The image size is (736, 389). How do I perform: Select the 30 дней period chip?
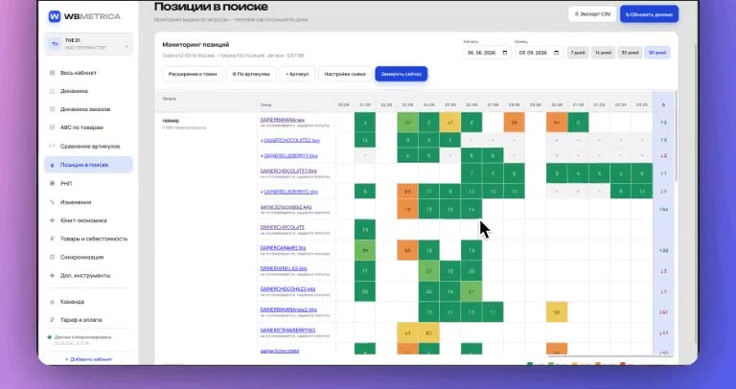[630, 53]
